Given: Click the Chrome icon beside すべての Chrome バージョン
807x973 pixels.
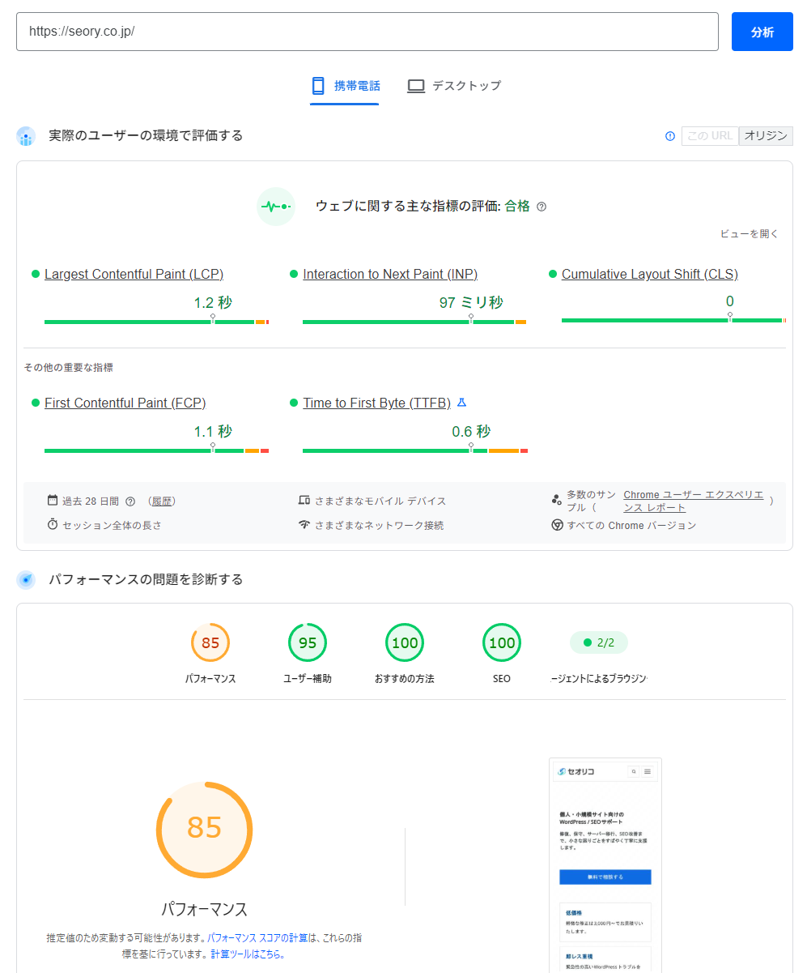Looking at the screenshot, I should pyautogui.click(x=557, y=525).
